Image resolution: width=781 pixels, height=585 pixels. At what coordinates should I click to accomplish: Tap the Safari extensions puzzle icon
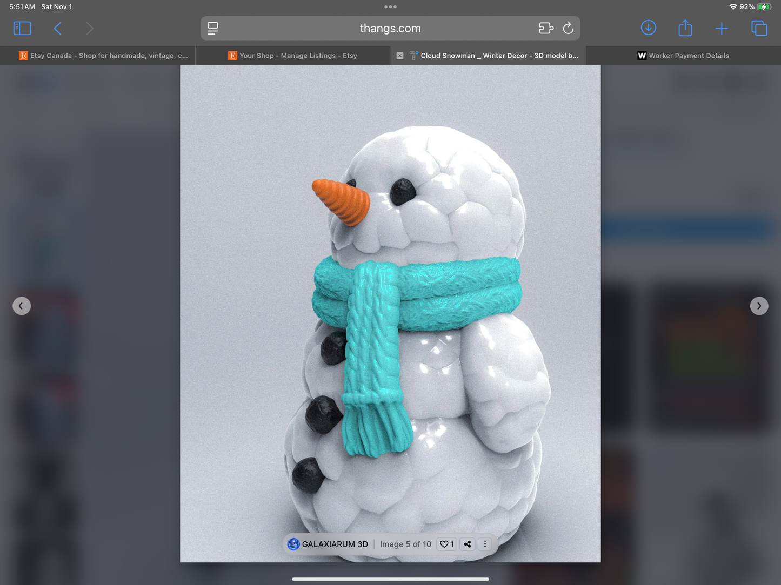pos(546,28)
